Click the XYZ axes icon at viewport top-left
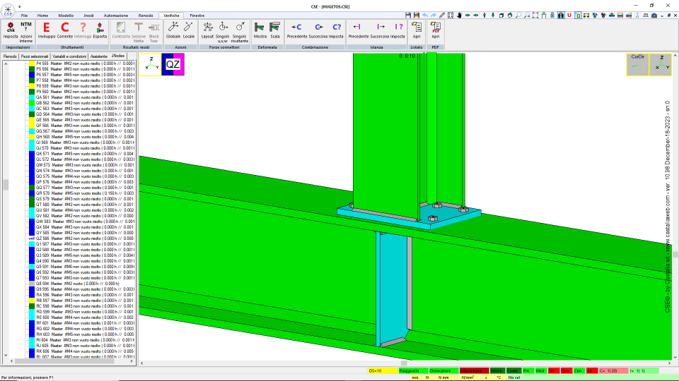 (x=150, y=64)
